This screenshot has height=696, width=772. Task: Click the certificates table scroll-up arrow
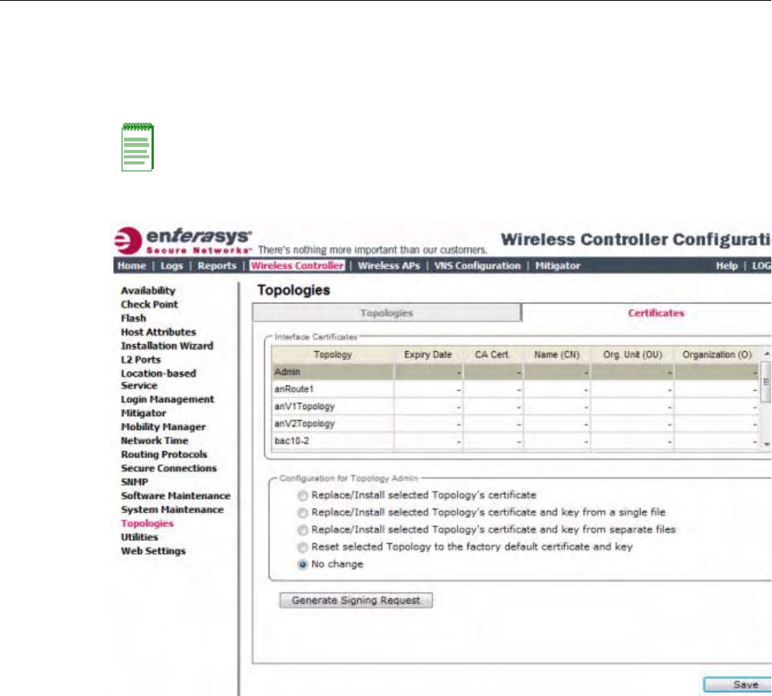(766, 353)
